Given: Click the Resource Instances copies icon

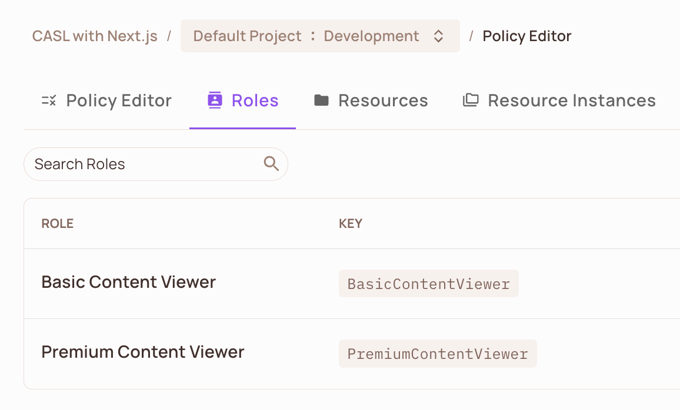Looking at the screenshot, I should 471,100.
